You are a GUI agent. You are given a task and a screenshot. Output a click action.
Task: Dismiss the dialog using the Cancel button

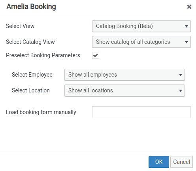[181, 162]
